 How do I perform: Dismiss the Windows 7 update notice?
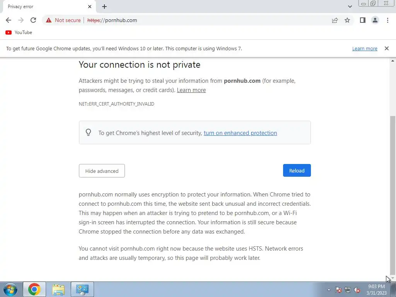(x=387, y=48)
